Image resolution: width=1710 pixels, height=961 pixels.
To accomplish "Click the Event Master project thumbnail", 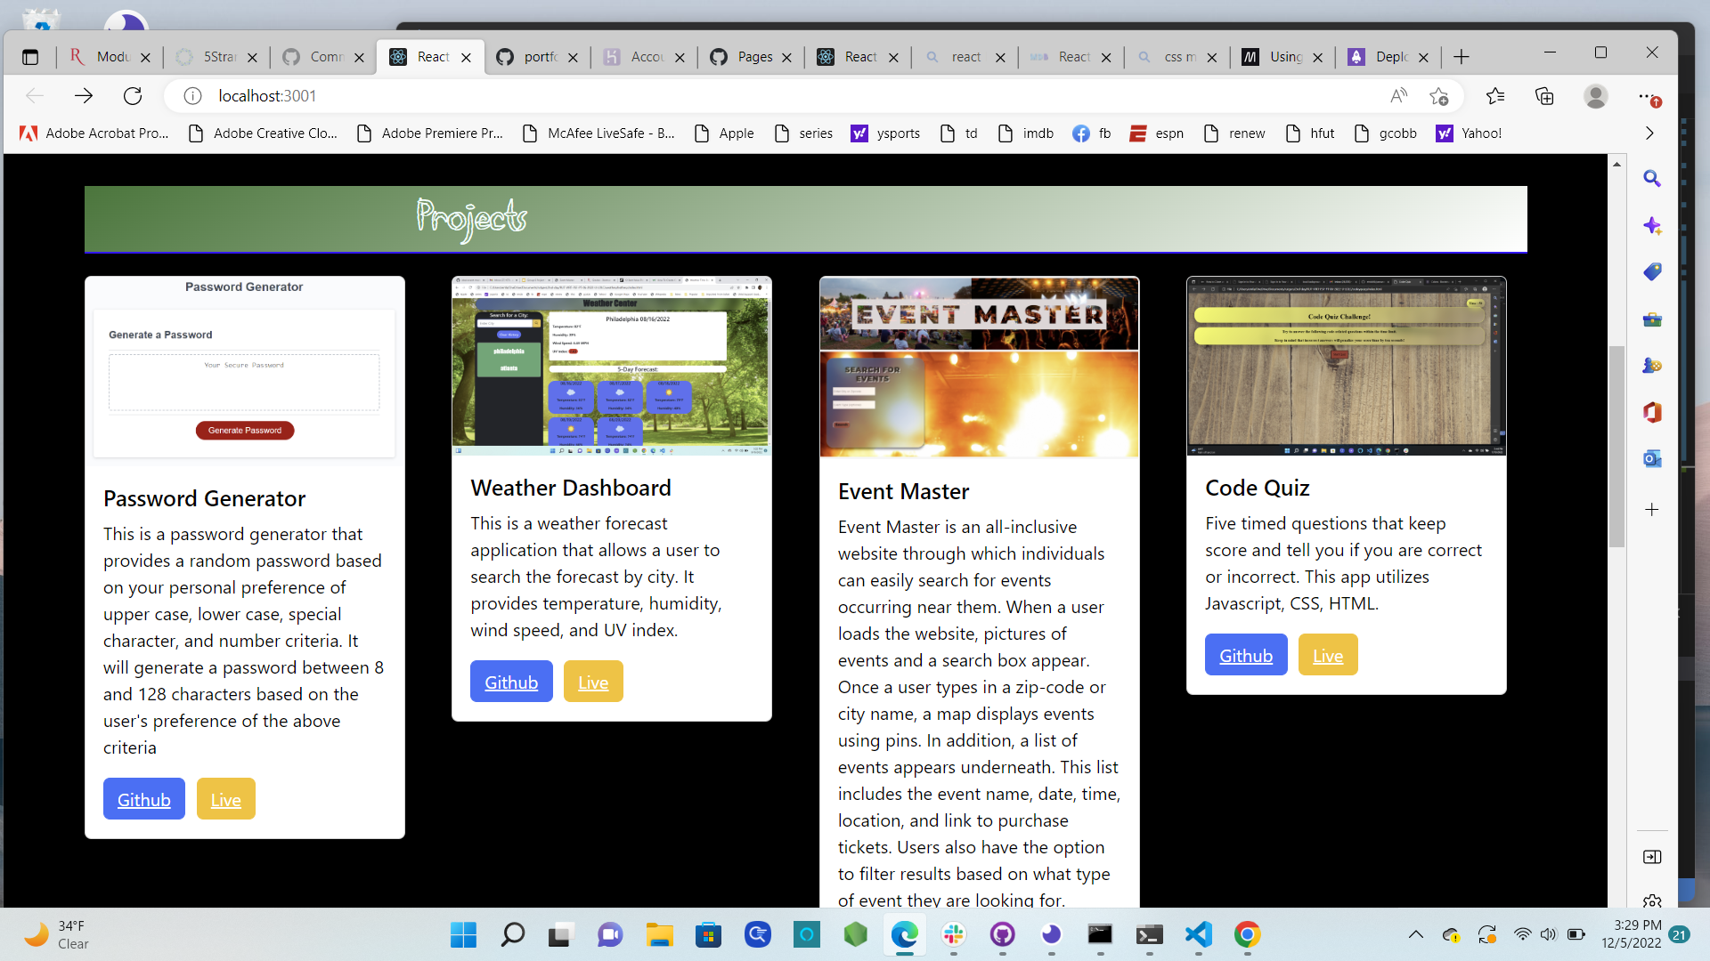I will 979,367.
